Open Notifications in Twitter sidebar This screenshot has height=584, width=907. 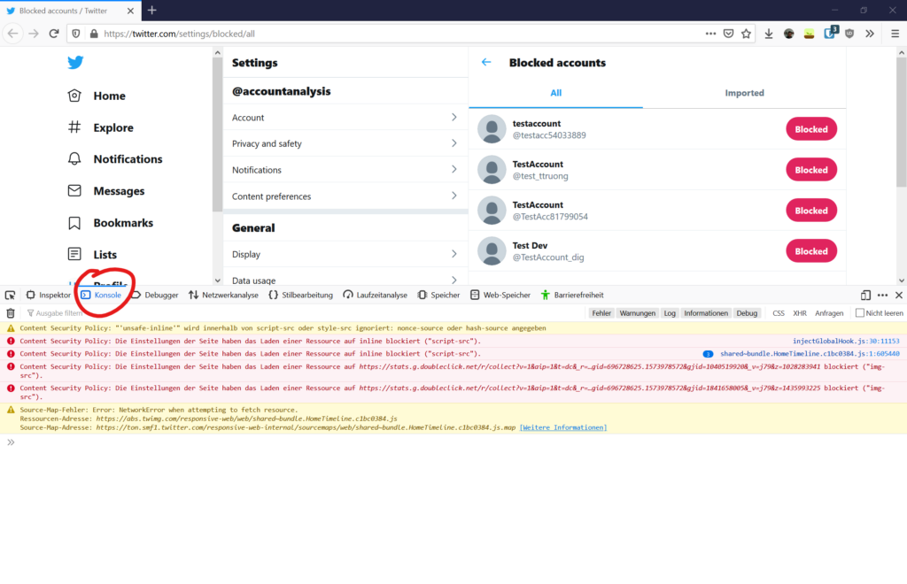click(x=115, y=159)
